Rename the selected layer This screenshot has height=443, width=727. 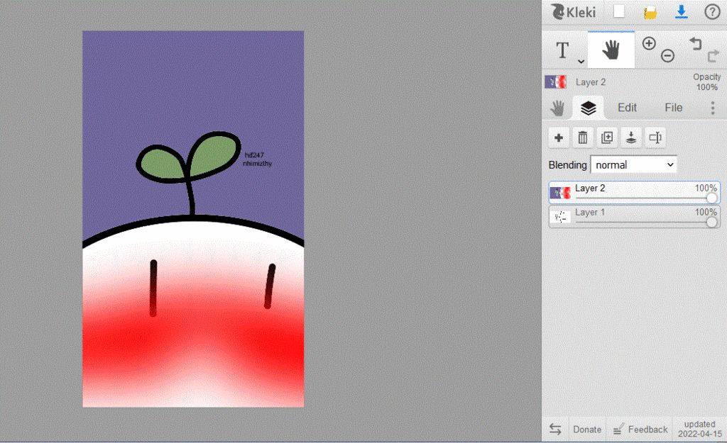[655, 138]
